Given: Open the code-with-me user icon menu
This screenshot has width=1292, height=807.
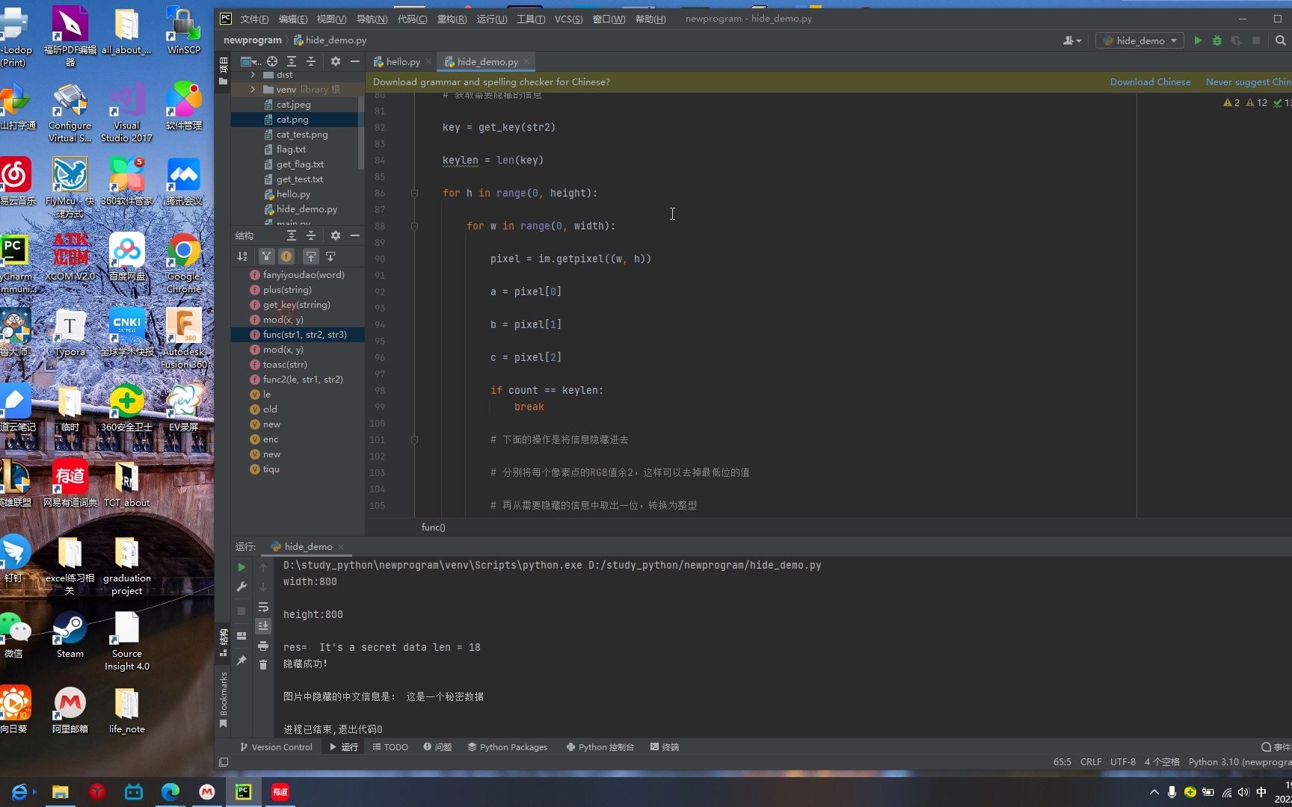Looking at the screenshot, I should click(1072, 40).
